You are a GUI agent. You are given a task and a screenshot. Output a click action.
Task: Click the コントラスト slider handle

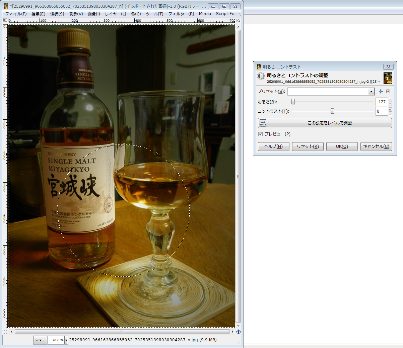(332, 111)
